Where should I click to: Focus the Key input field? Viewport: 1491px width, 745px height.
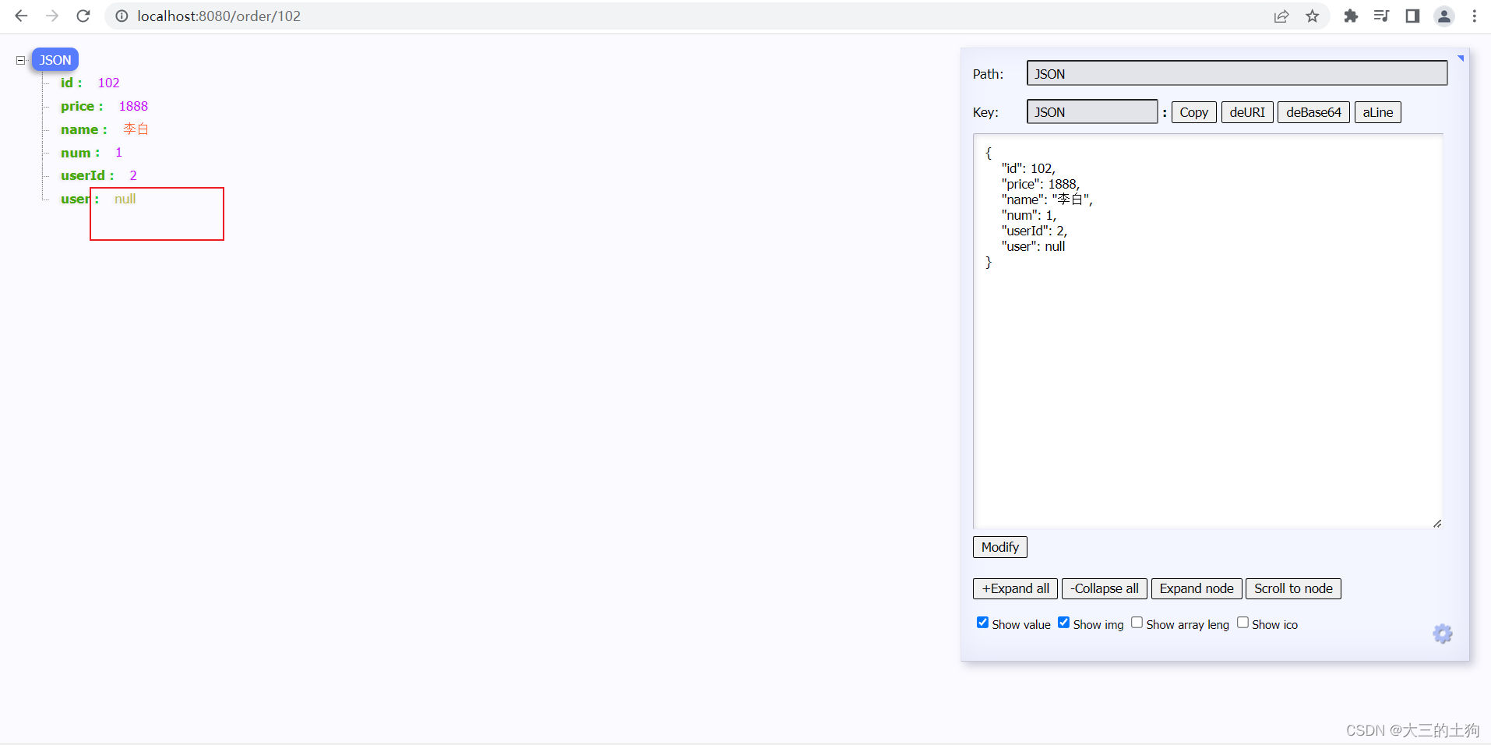pos(1092,111)
